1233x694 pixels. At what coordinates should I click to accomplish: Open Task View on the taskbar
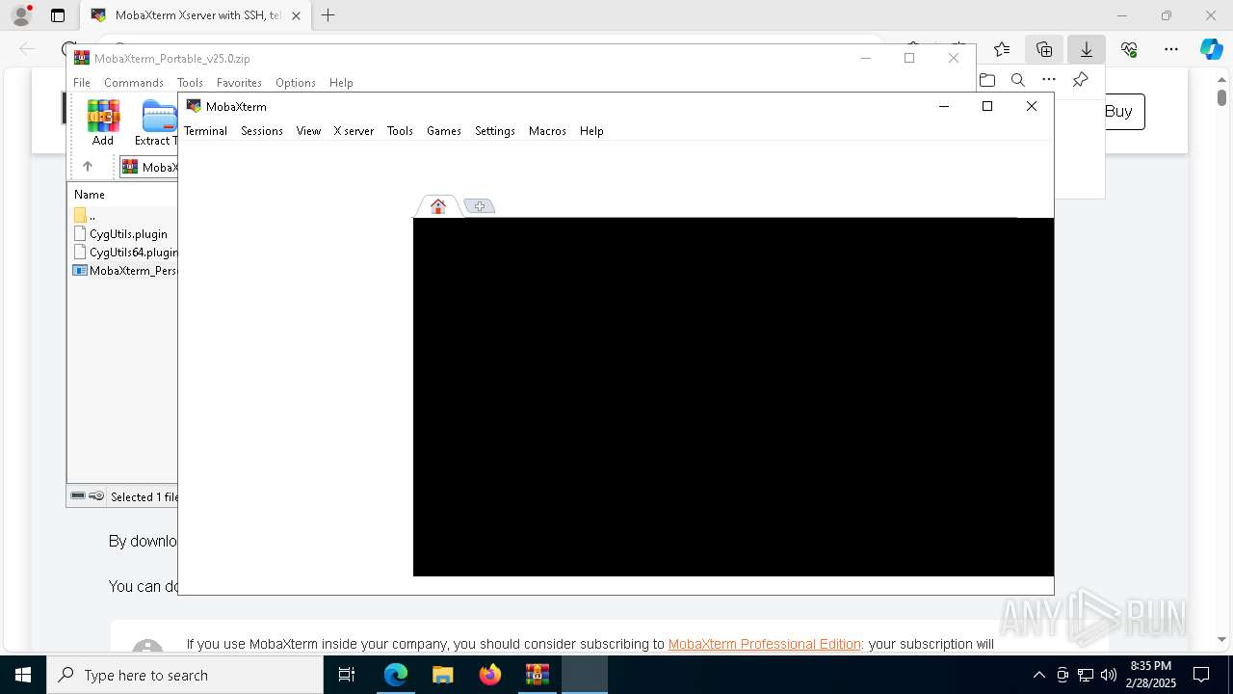coord(348,675)
